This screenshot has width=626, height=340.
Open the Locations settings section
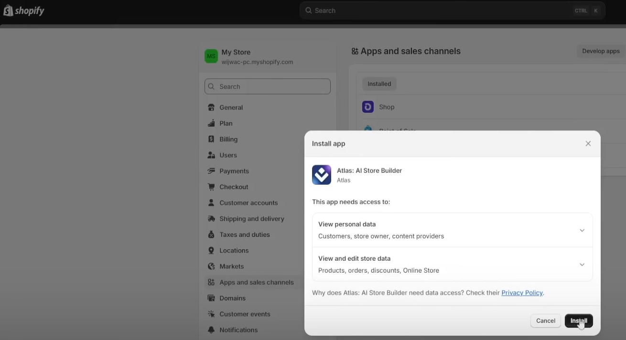point(234,250)
